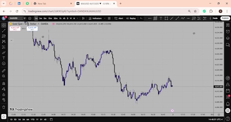Image resolution: width=231 pixels, height=122 pixels.
Task: Select the brush drawing tool
Action: coord(4,52)
